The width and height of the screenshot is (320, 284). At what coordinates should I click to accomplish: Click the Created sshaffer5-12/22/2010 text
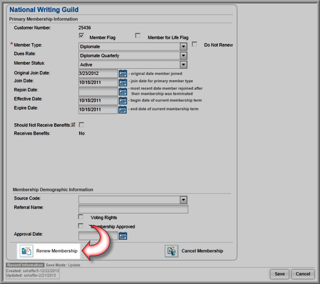(32, 271)
